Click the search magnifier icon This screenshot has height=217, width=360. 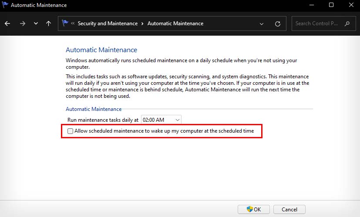[347, 23]
